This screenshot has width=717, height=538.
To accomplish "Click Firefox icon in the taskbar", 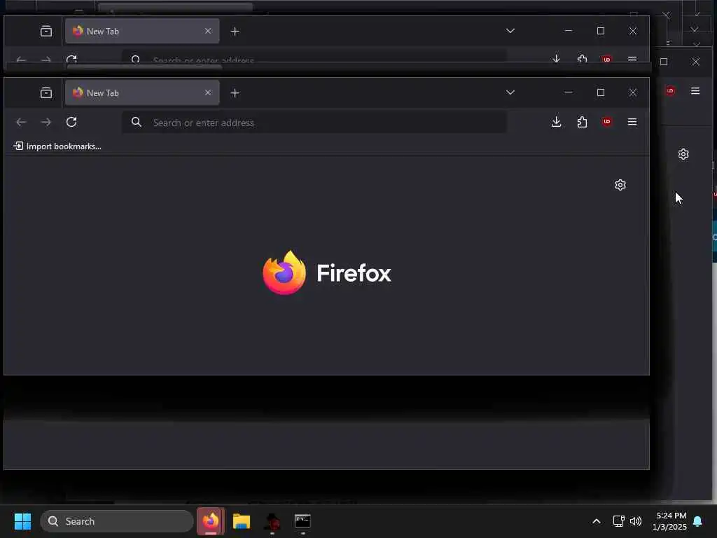I will 211,521.
